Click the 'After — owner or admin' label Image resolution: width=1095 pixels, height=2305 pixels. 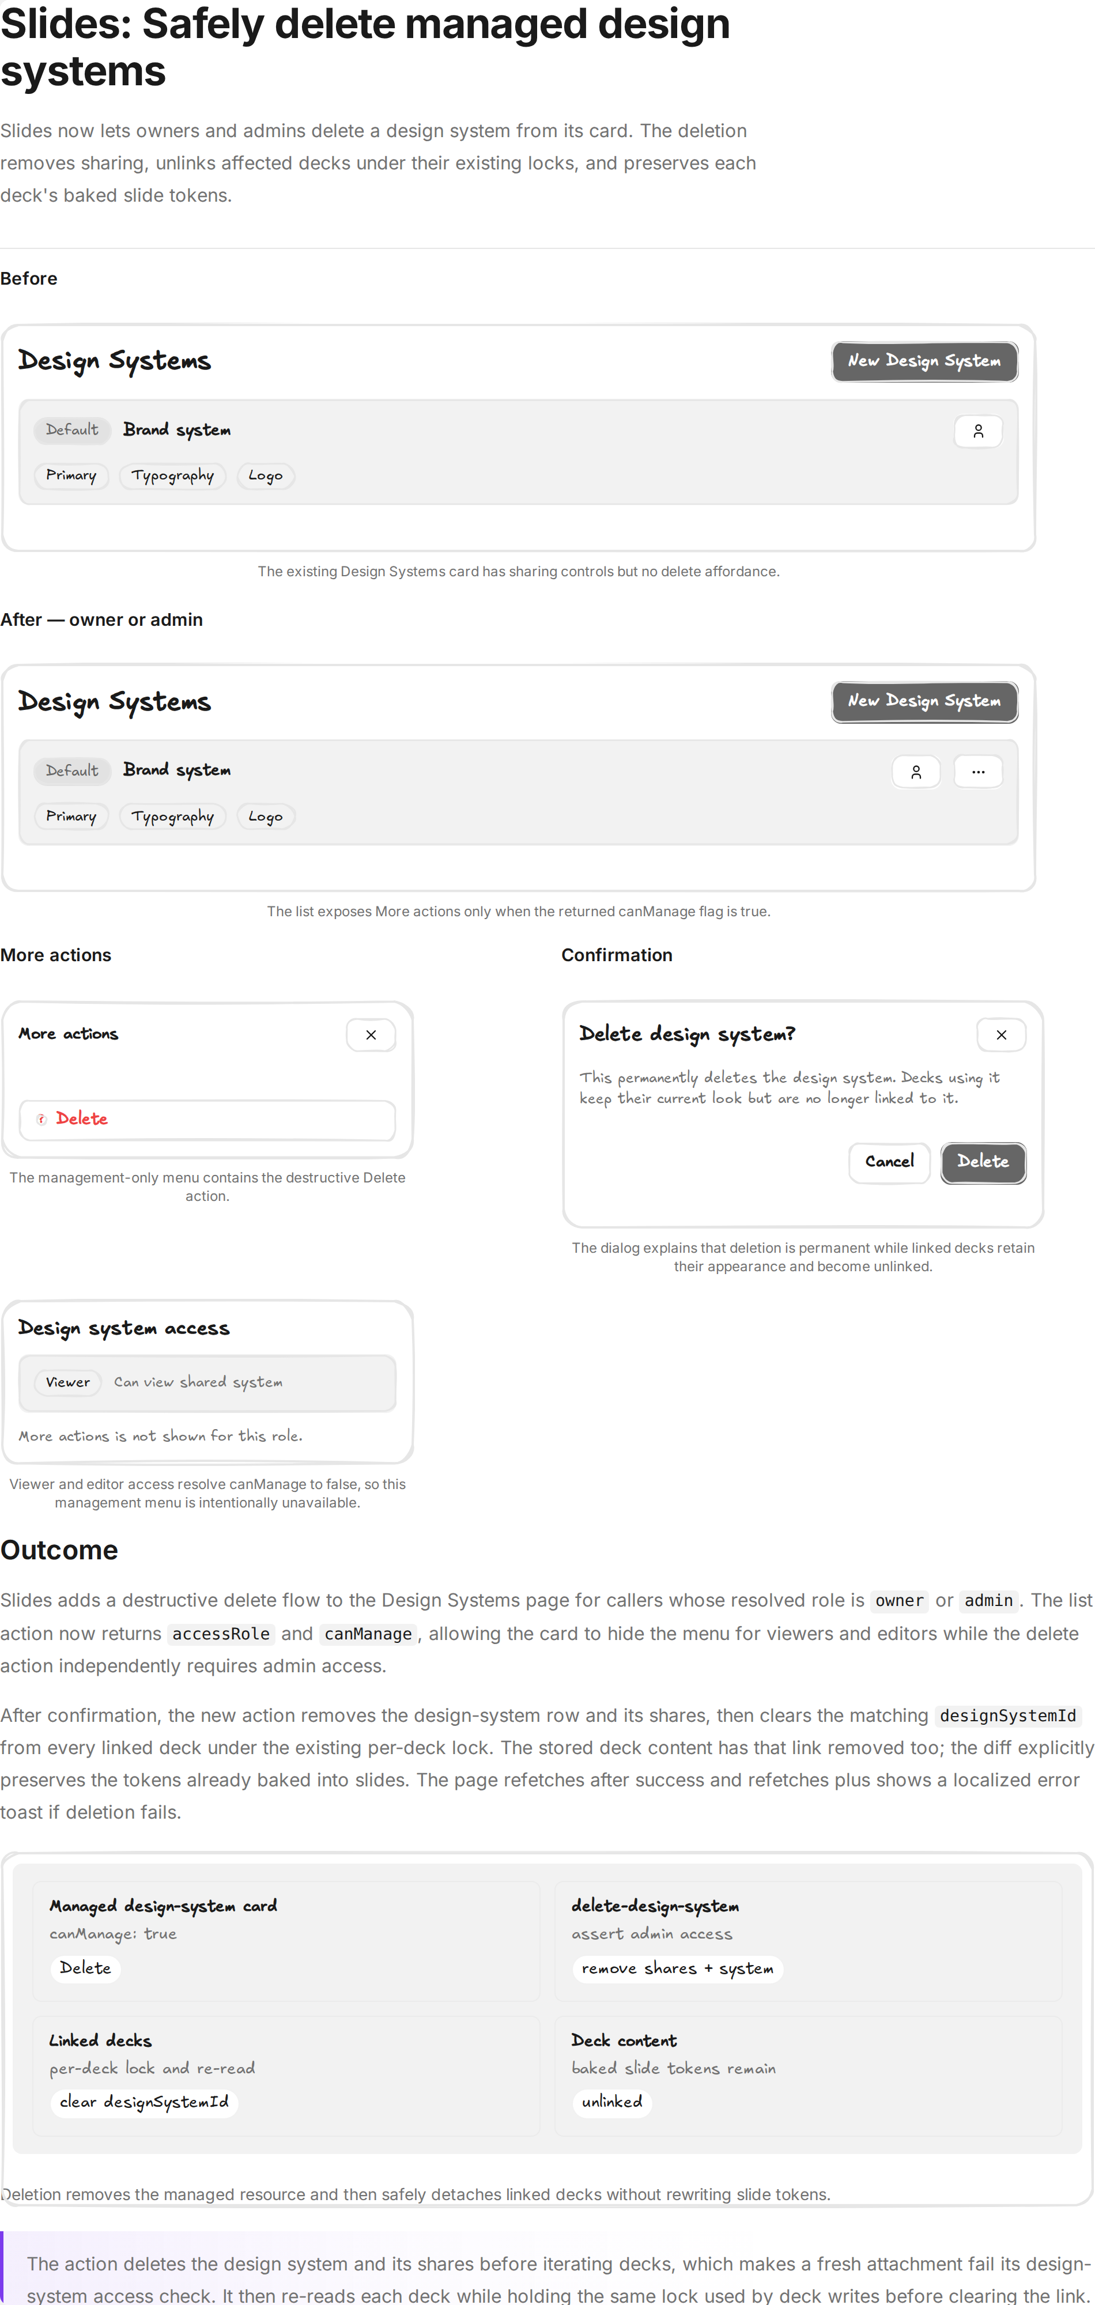tap(101, 620)
